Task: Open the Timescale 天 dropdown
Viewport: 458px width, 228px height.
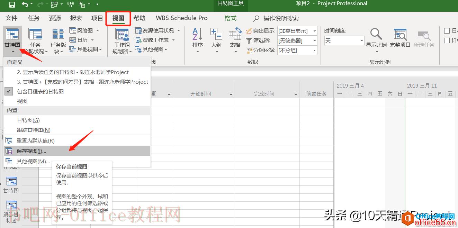Action: click(361, 41)
